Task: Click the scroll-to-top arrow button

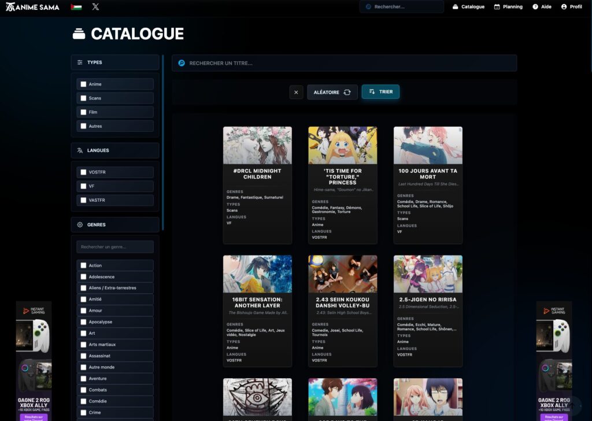Action: (x=573, y=405)
